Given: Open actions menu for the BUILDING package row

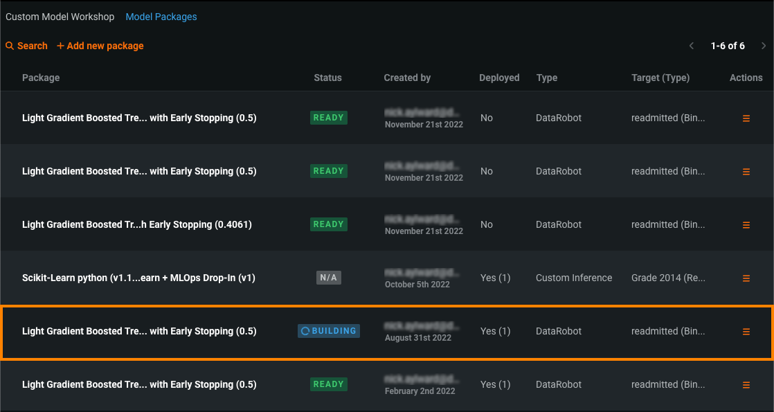Looking at the screenshot, I should click(746, 332).
